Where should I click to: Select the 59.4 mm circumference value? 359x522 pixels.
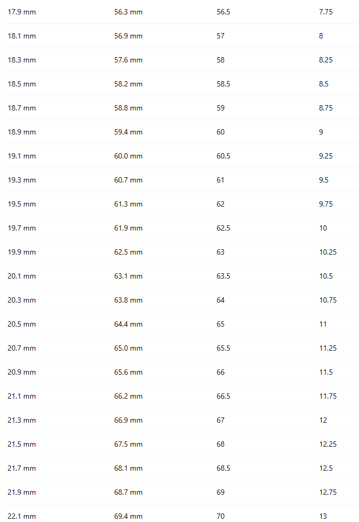tap(128, 132)
